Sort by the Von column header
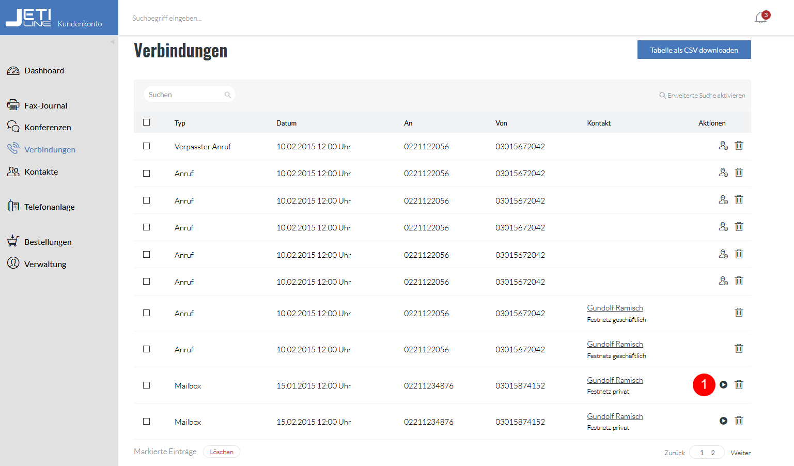The height and width of the screenshot is (466, 794). (501, 123)
